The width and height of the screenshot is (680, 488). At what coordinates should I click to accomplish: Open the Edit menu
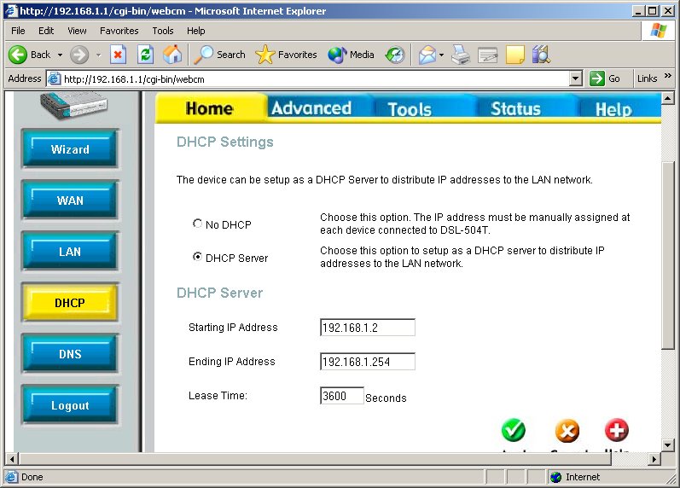coord(46,31)
